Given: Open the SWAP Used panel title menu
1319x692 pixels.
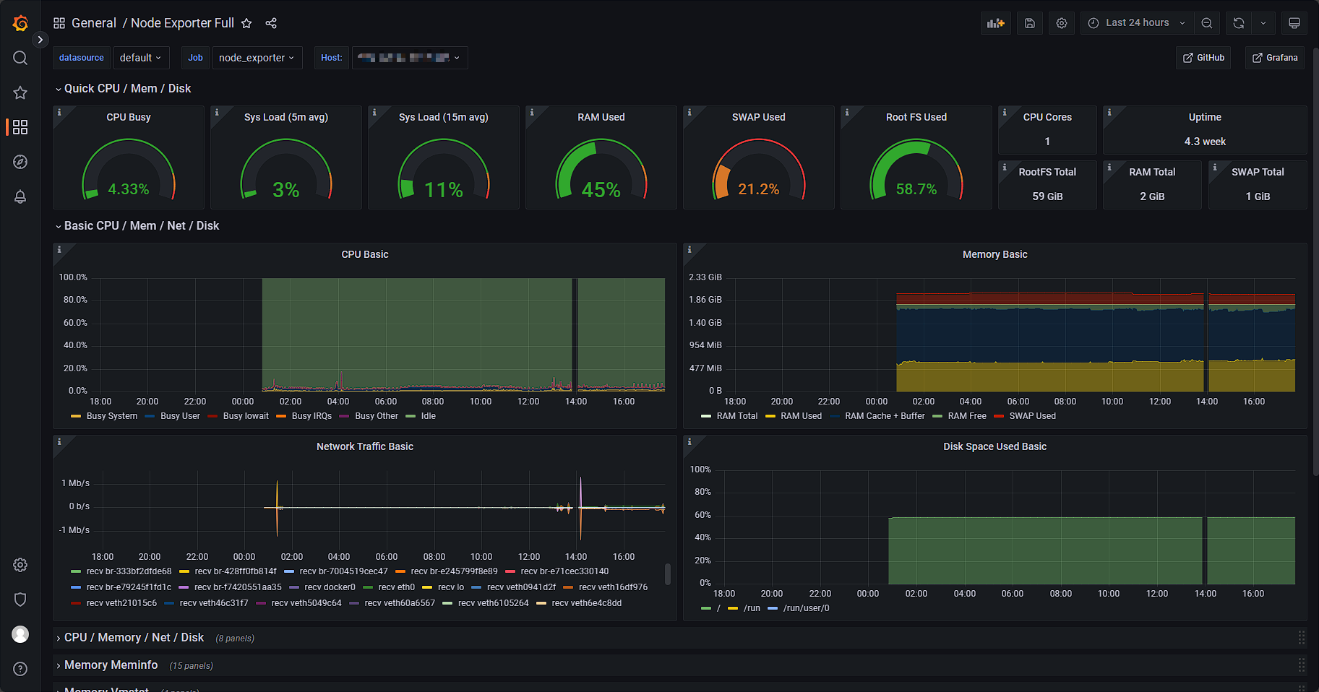Looking at the screenshot, I should coord(758,117).
